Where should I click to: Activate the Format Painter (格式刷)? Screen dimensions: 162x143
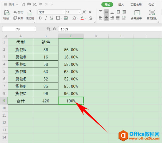[x=30, y=15]
